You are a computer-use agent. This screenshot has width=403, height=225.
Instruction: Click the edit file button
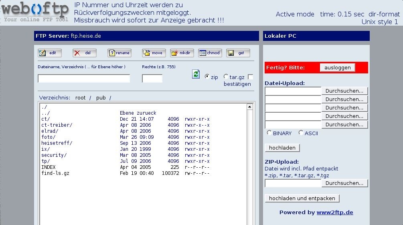[x=49, y=53]
